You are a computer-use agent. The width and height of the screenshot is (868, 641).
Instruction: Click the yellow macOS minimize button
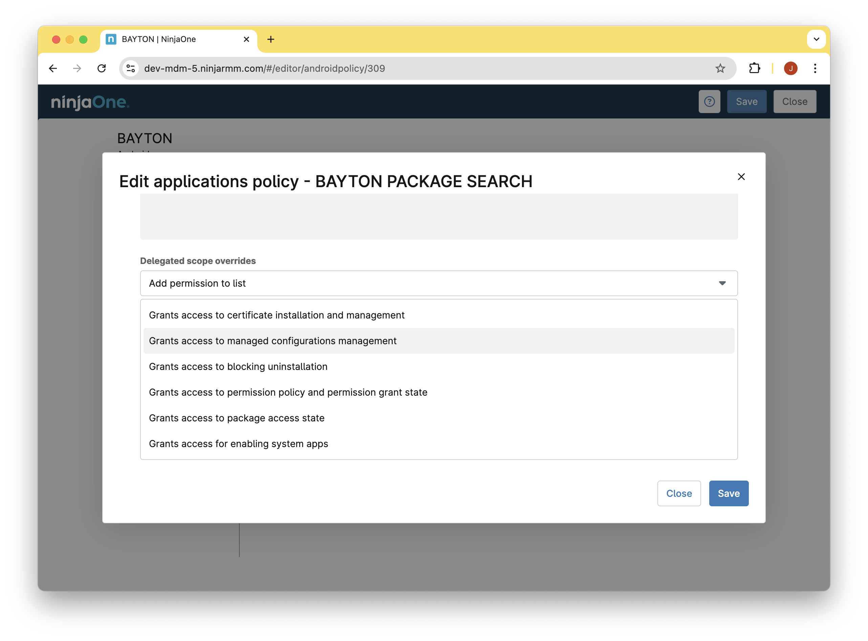(70, 40)
